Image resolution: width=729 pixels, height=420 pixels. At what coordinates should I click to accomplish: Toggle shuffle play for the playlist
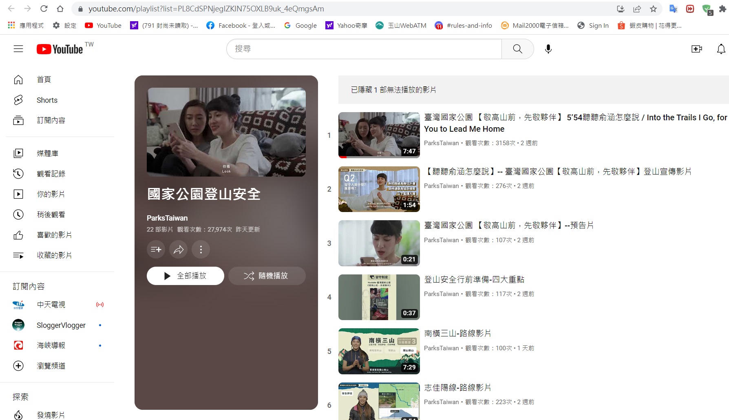[x=267, y=276]
